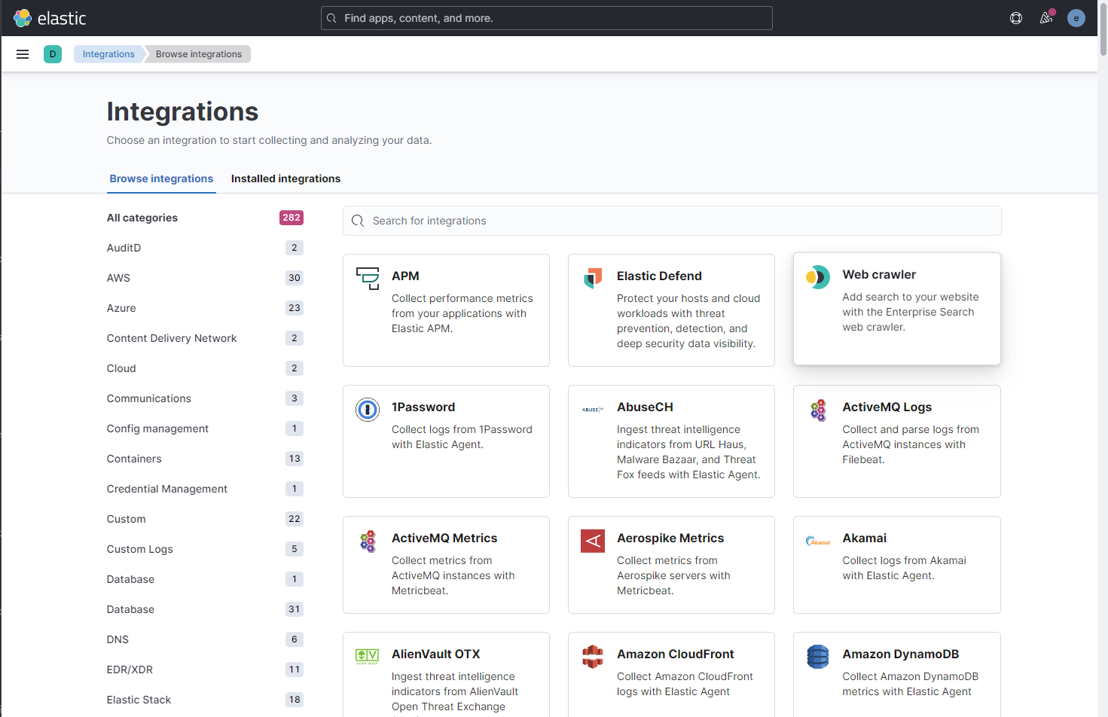Filter by the AuditD category
Image resolution: width=1108 pixels, height=717 pixels.
pyautogui.click(x=205, y=248)
